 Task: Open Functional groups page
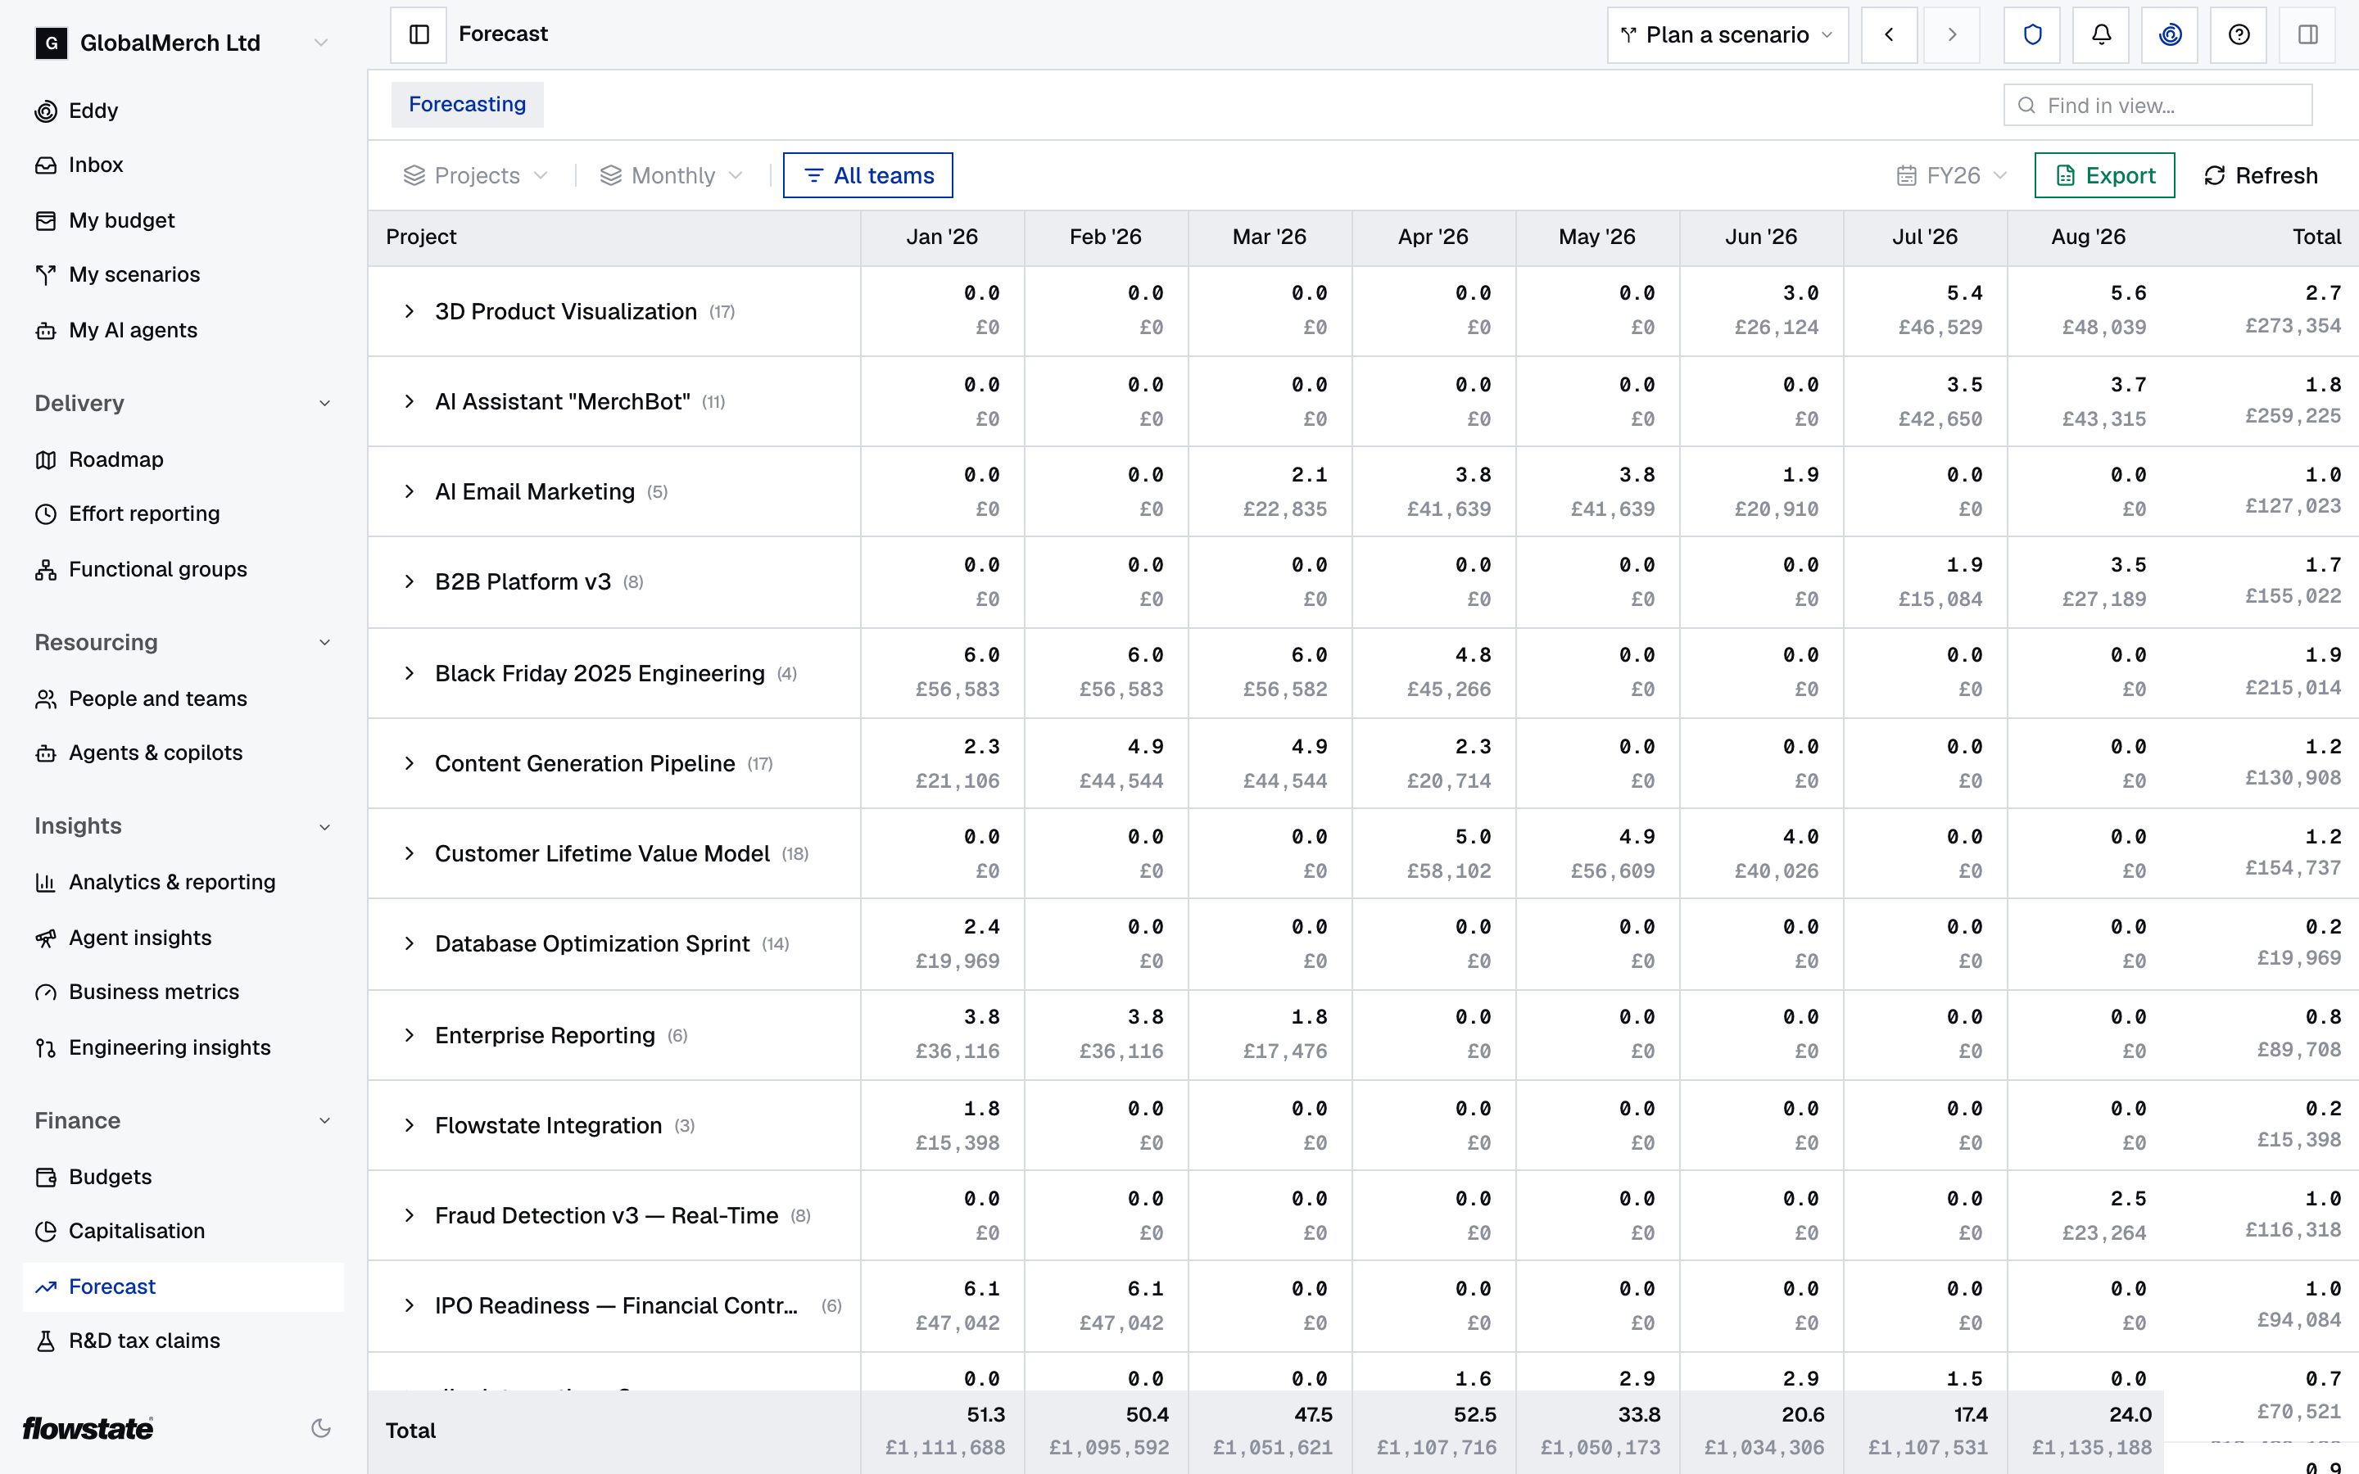coord(183,569)
